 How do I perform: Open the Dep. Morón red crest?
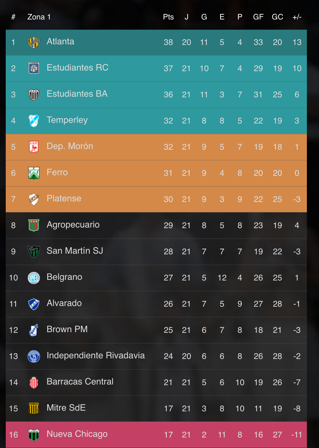coord(34,147)
